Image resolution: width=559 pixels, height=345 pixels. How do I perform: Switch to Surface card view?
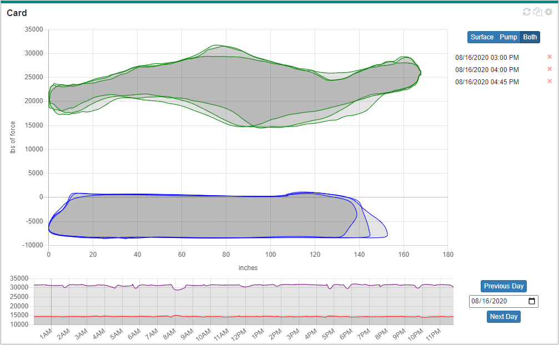point(481,37)
